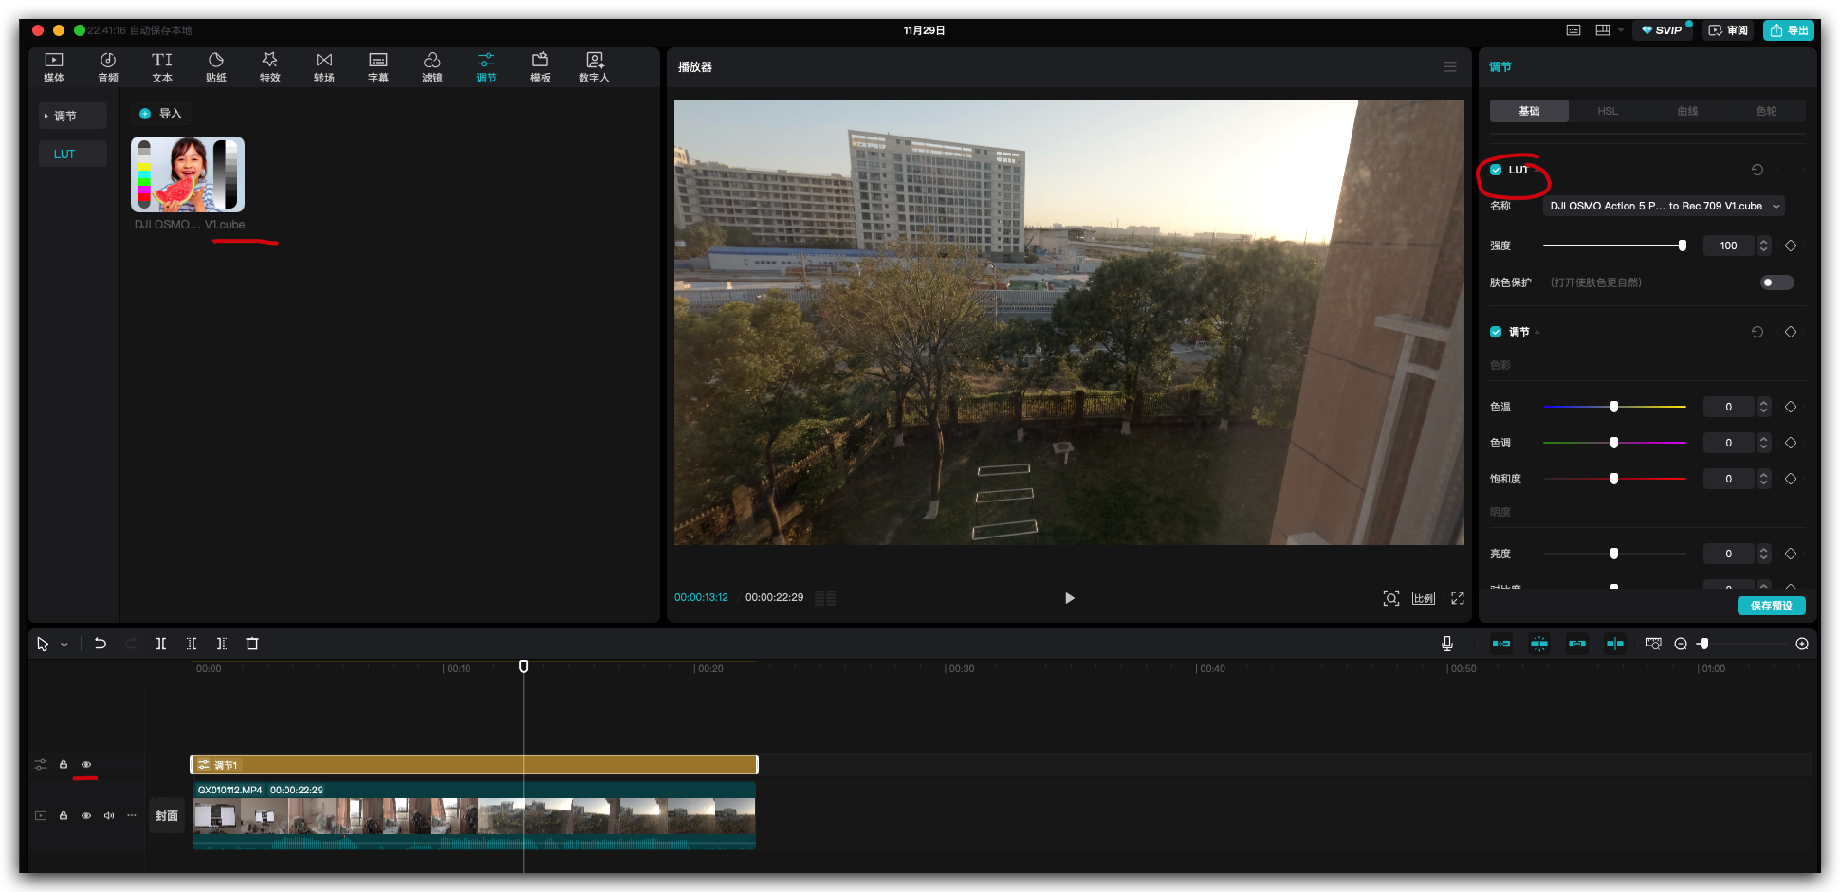Click the 字幕 (Captions) icon
The height and width of the screenshot is (892, 1840).
[x=378, y=61]
